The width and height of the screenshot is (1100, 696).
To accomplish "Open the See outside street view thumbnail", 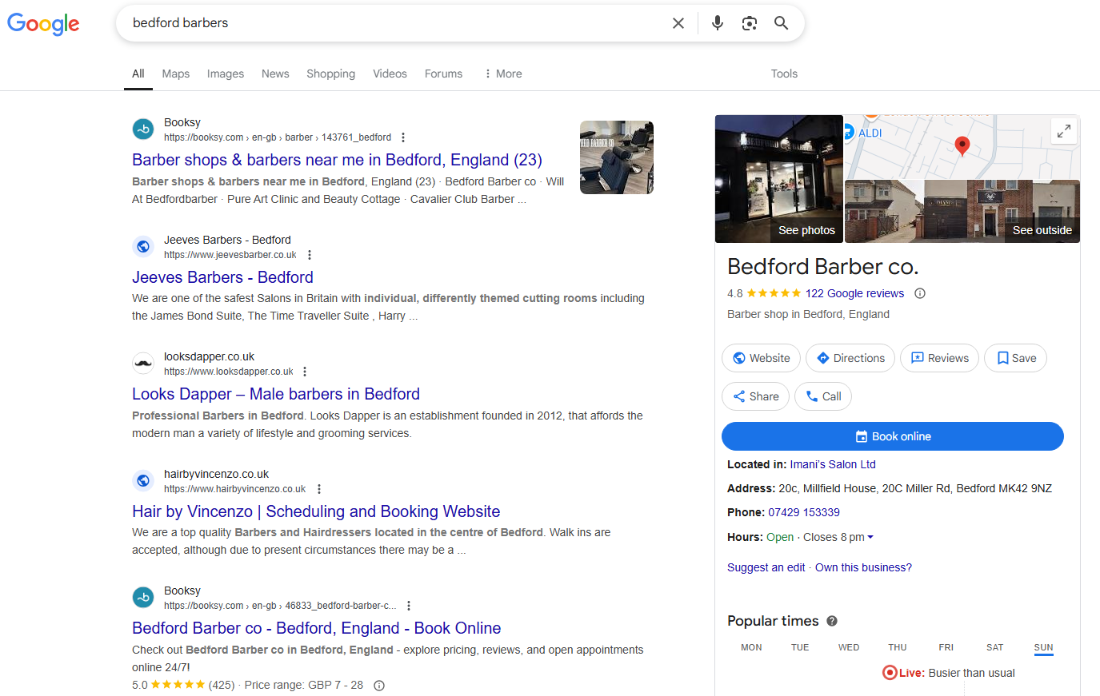I will [x=962, y=212].
